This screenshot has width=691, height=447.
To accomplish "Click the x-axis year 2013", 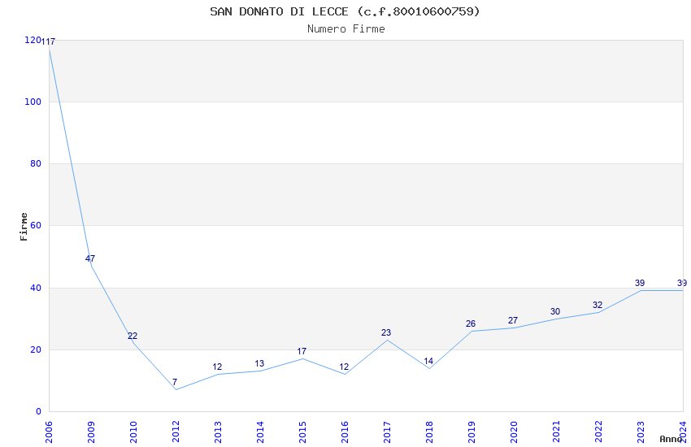I will [x=218, y=432].
